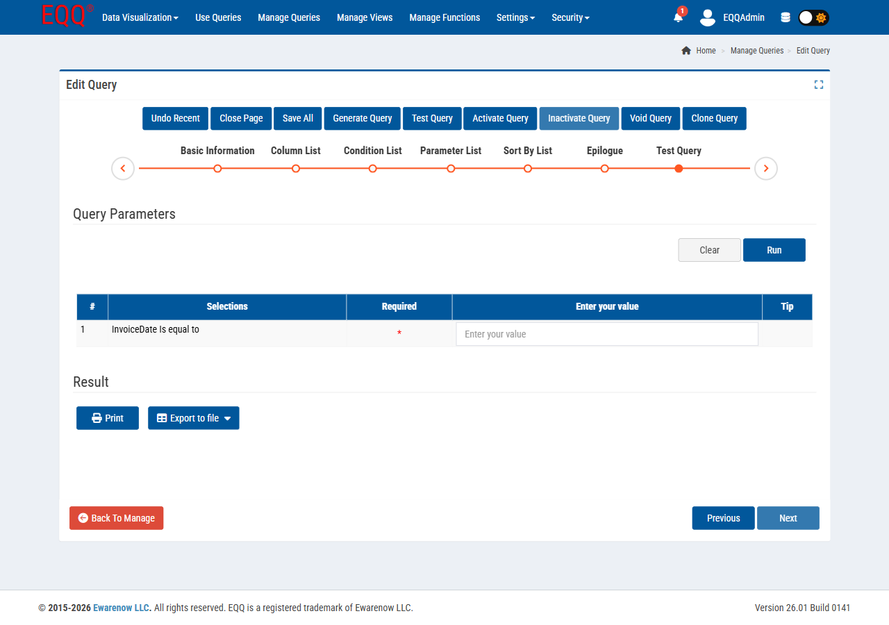Image resolution: width=889 pixels, height=625 pixels.
Task: Open the Data Visualization dropdown
Action: click(139, 17)
